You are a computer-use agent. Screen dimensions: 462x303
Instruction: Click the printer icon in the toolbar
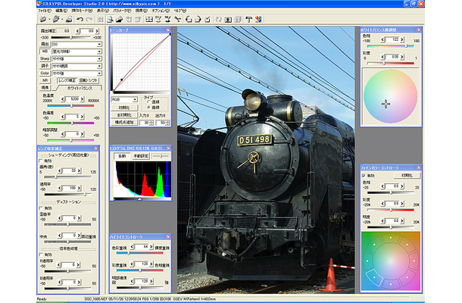[69, 20]
